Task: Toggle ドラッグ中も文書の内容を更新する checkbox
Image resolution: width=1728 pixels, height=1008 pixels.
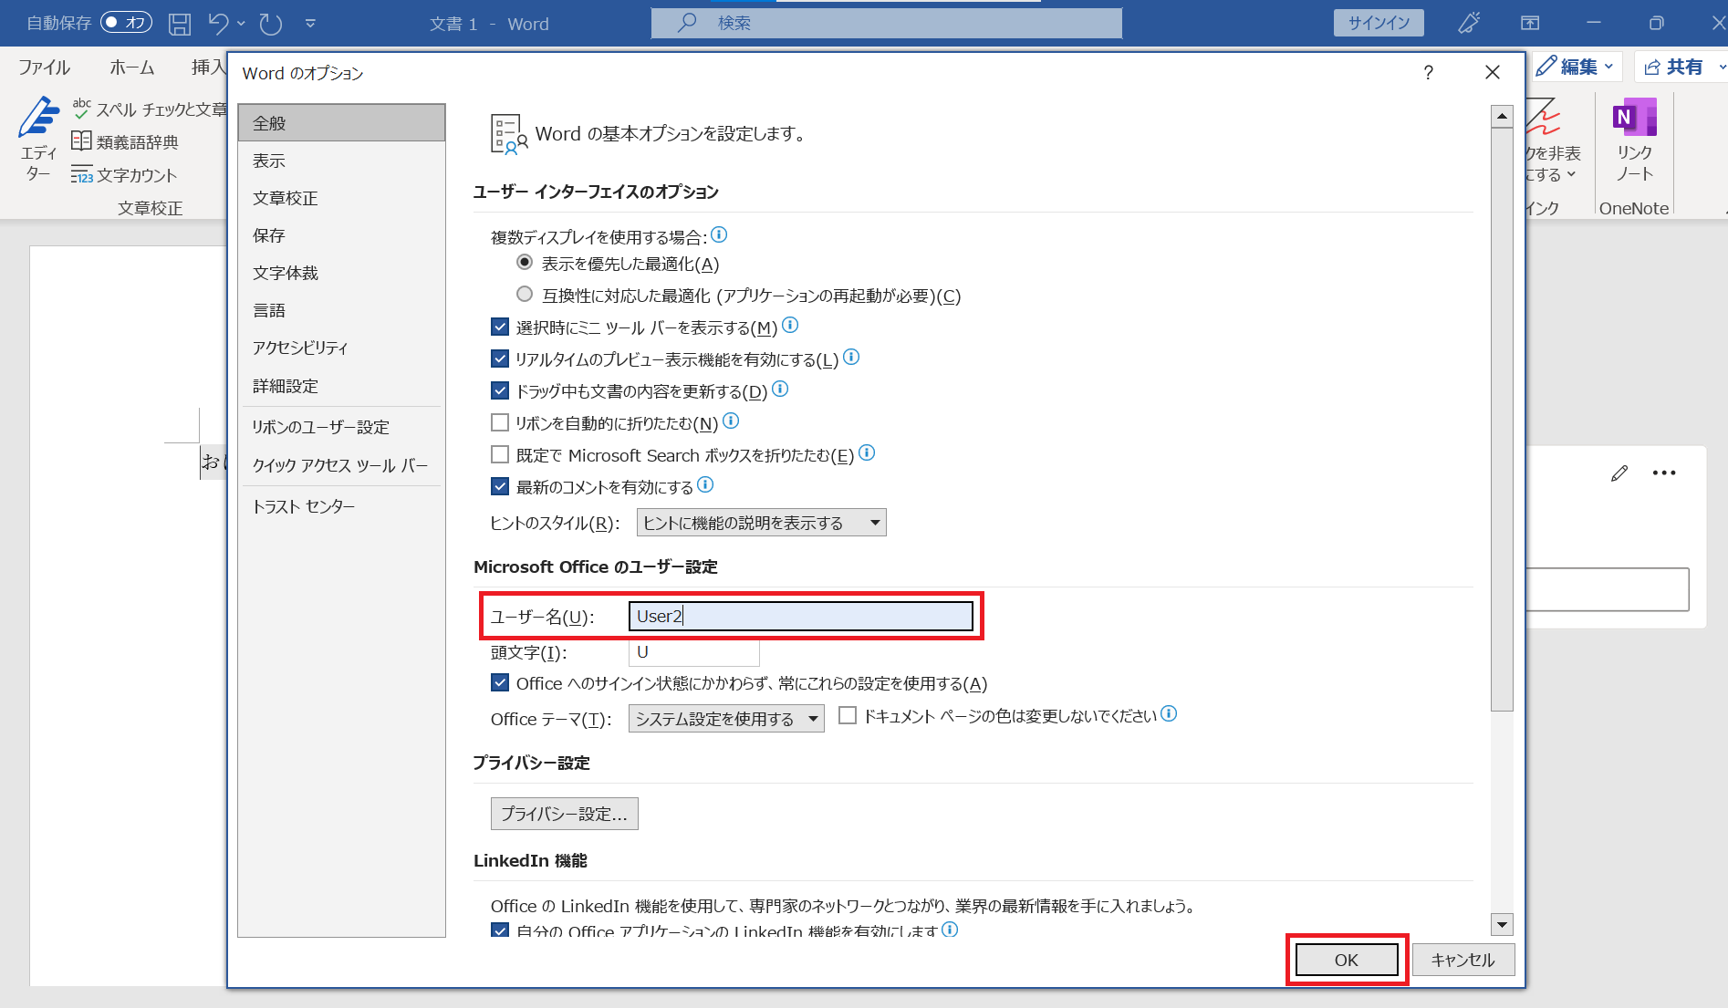Action: pos(500,390)
